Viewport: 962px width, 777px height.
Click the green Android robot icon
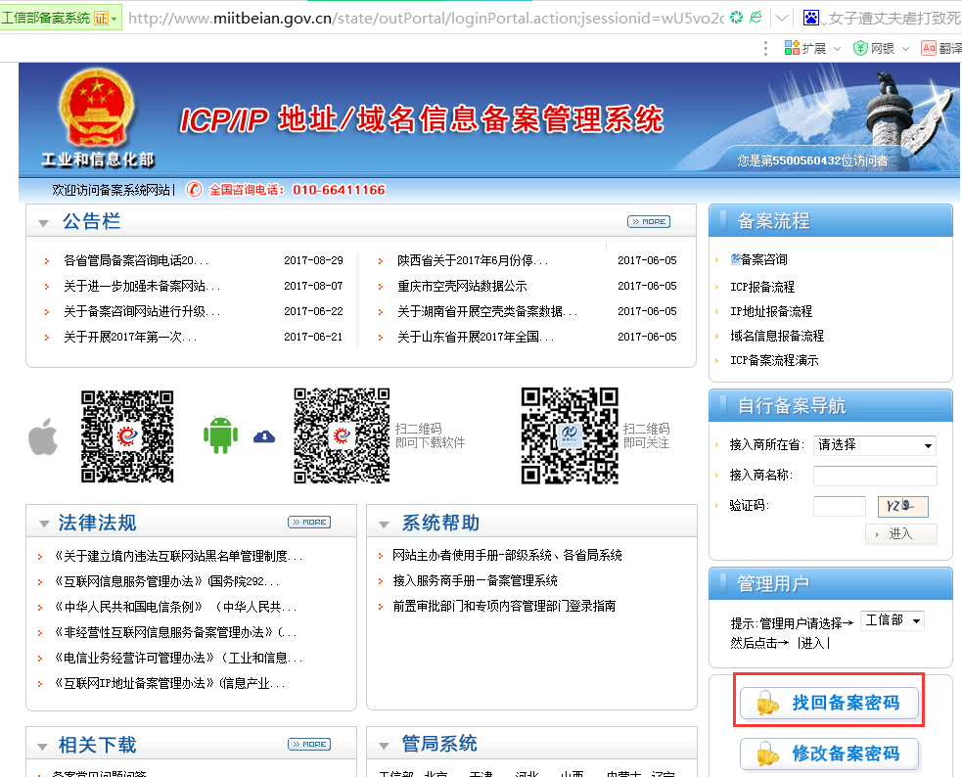(220, 434)
